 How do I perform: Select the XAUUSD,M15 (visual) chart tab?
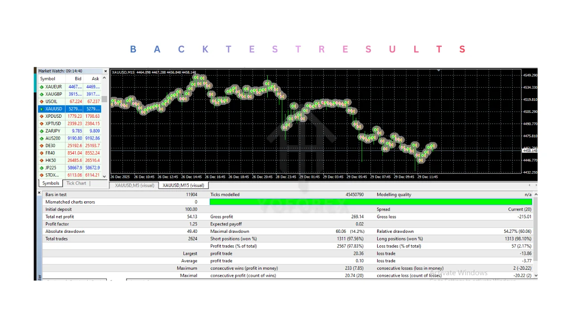(183, 185)
